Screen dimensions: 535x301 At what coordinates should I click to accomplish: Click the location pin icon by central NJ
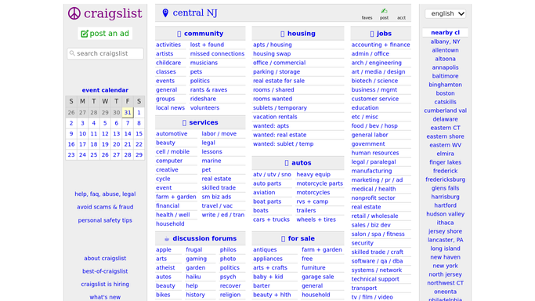(165, 13)
